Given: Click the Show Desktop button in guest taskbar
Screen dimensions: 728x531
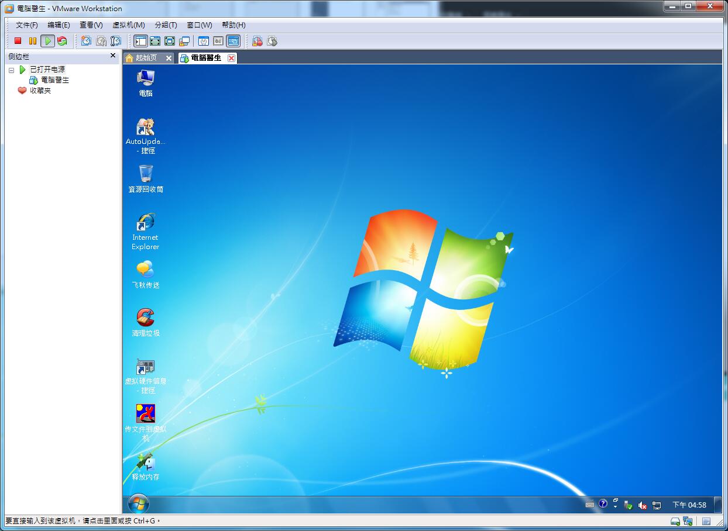Looking at the screenshot, I should tap(718, 505).
